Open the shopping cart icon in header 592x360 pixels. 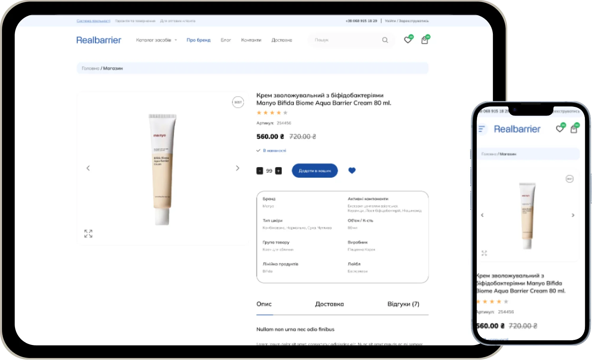click(425, 40)
